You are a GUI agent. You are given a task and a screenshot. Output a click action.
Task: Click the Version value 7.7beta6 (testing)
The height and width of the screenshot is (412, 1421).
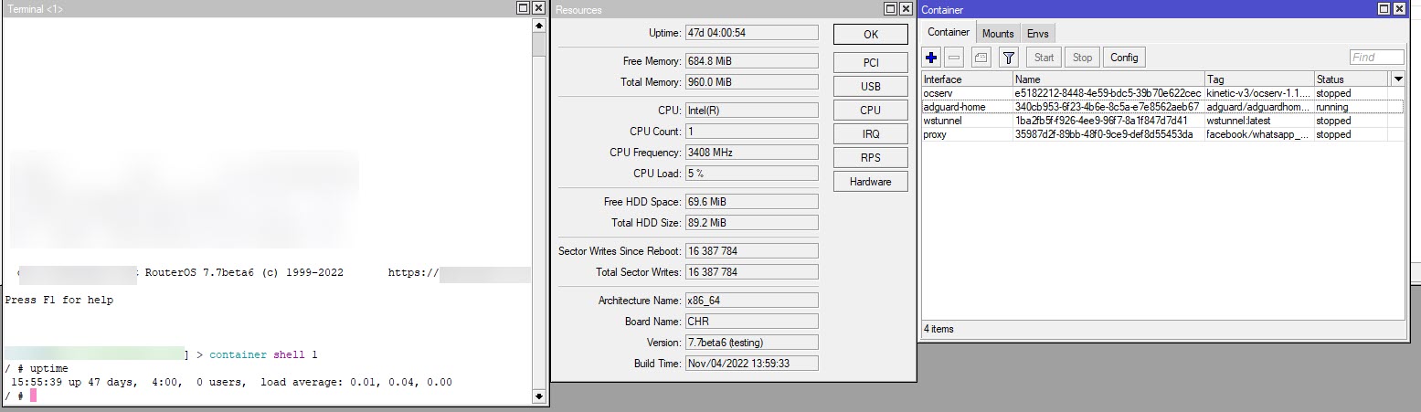(x=751, y=343)
